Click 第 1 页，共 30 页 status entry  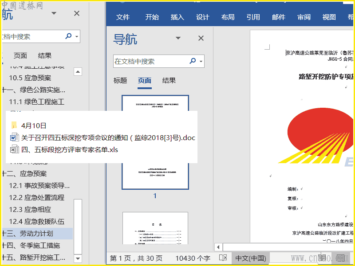[x=136, y=258]
